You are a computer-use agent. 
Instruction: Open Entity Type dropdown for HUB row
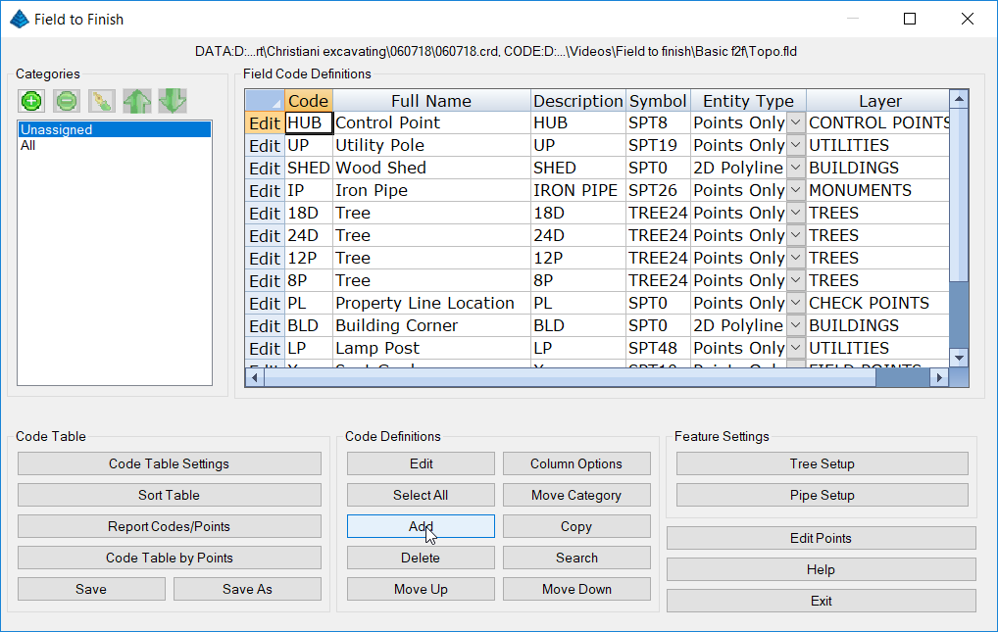pyautogui.click(x=796, y=122)
